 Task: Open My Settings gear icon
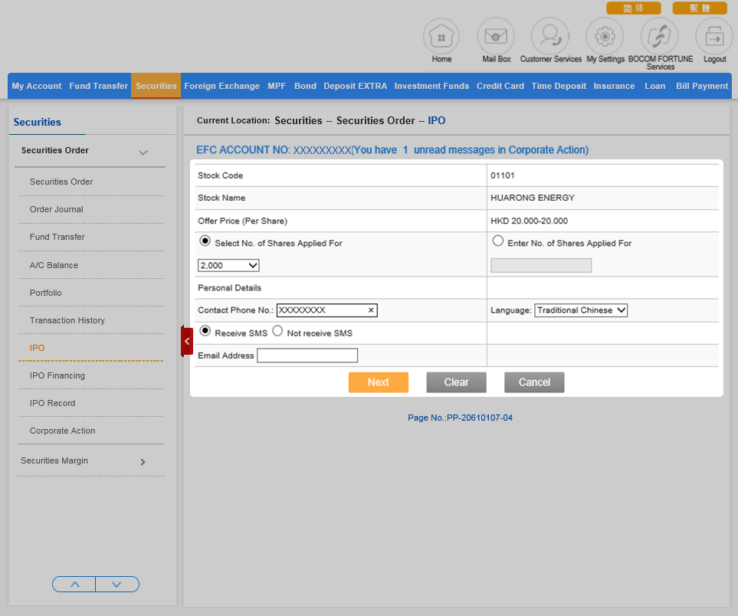[605, 36]
